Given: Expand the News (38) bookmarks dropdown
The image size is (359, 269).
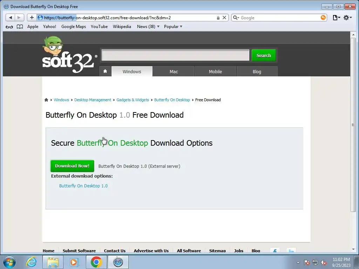Looking at the screenshot, I should [x=148, y=27].
